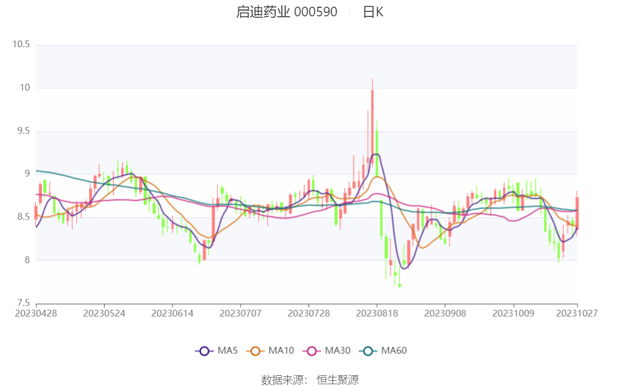Image resolution: width=620 pixels, height=387 pixels.
Task: Toggle the MA30 legend item
Action: tap(327, 350)
